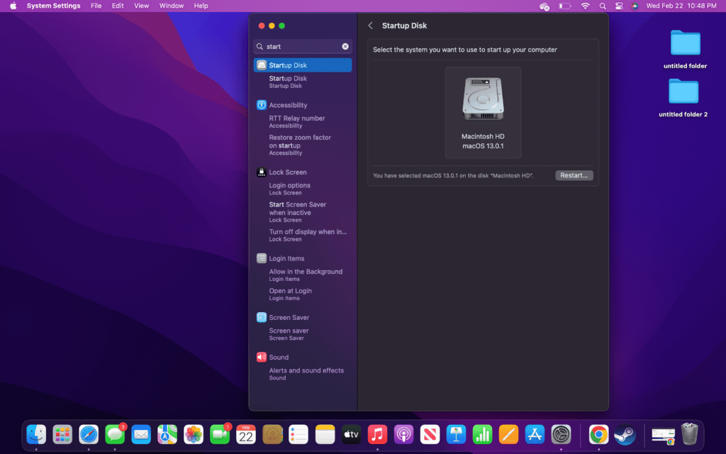Open Photos from the Dock
Viewport: 726px width, 454px height.
(194, 435)
